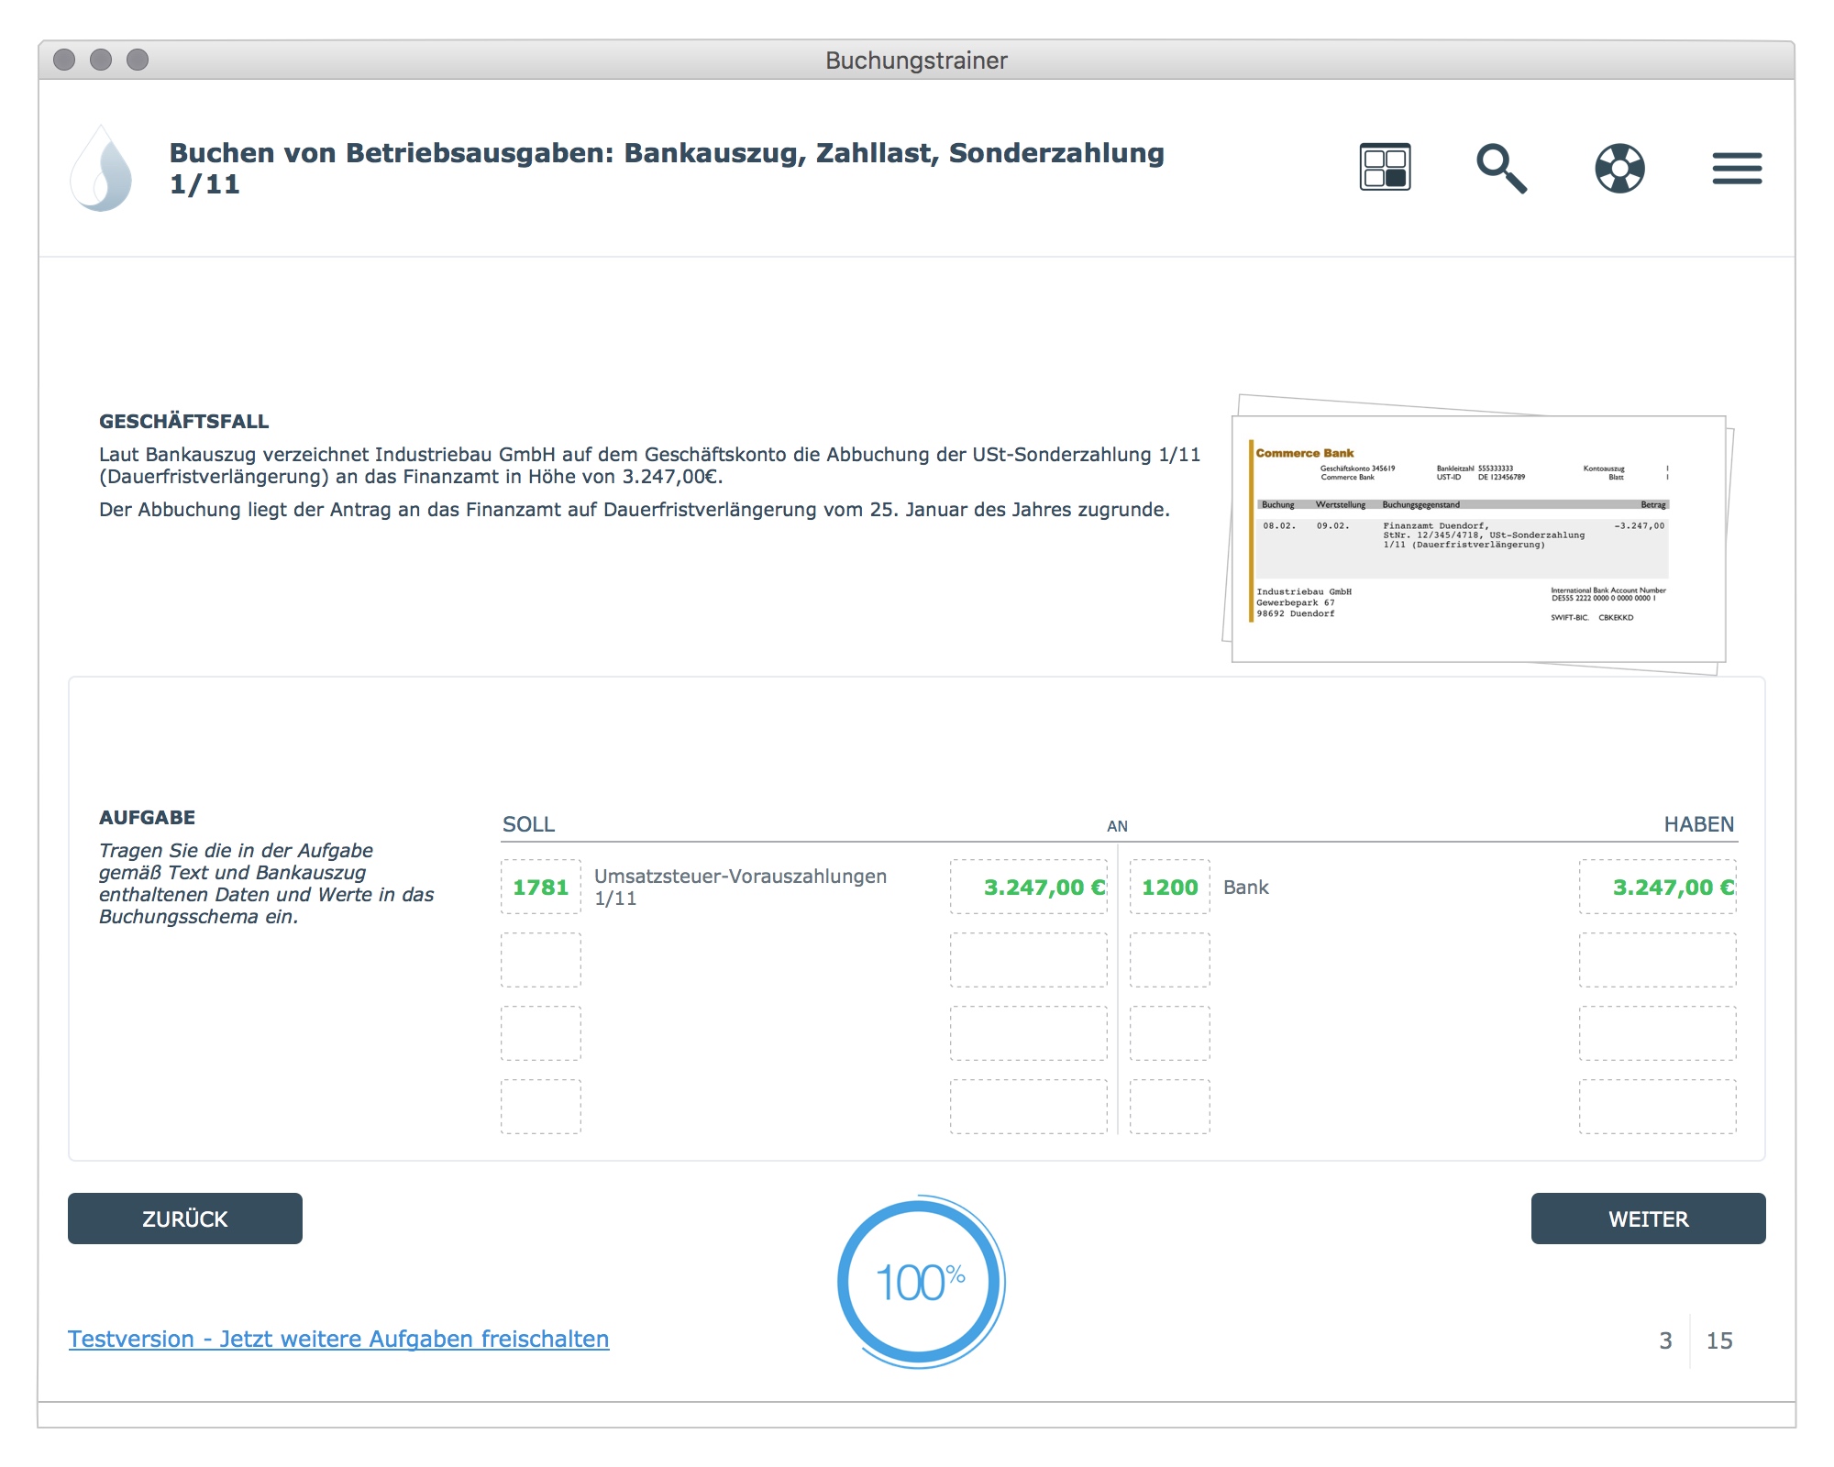Click the water drop app logo
This screenshot has height=1467, width=1834.
[102, 169]
